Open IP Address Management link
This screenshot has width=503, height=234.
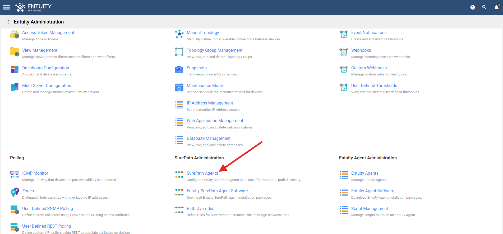(210, 103)
